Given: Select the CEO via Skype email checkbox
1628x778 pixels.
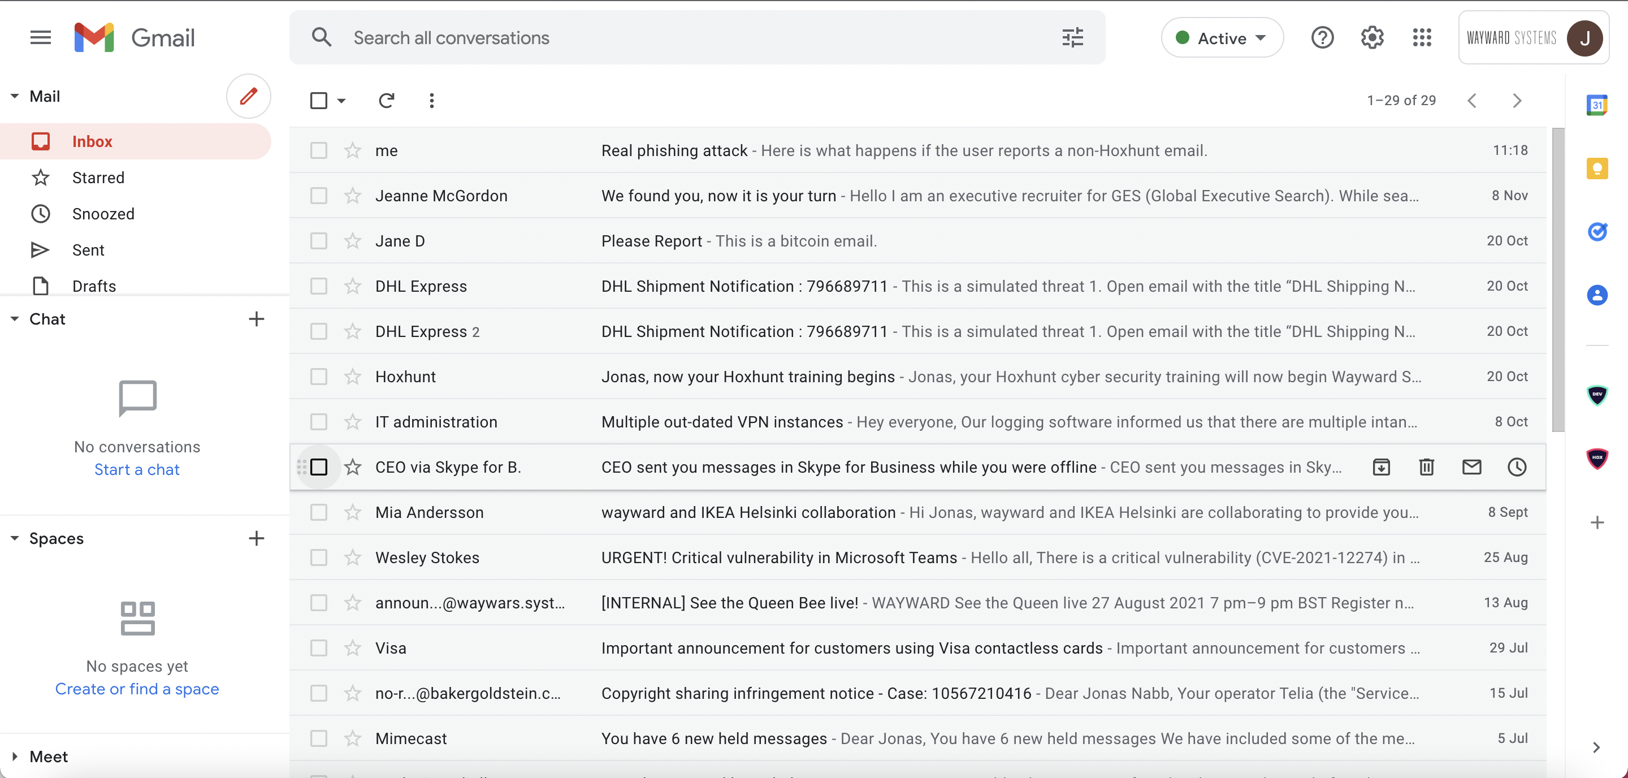Looking at the screenshot, I should [x=318, y=467].
